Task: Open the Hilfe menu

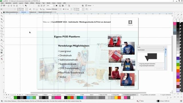Action: pos(65,3)
